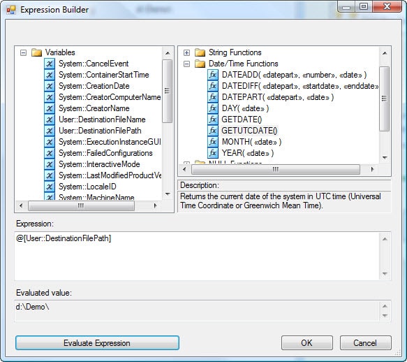Select the MONTH( «date» ) function
The width and height of the screenshot is (407, 362).
251,142
